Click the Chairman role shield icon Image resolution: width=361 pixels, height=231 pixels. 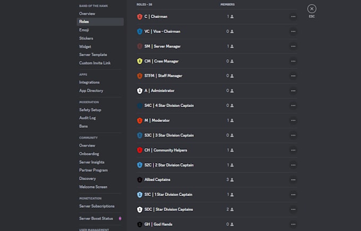pyautogui.click(x=140, y=16)
